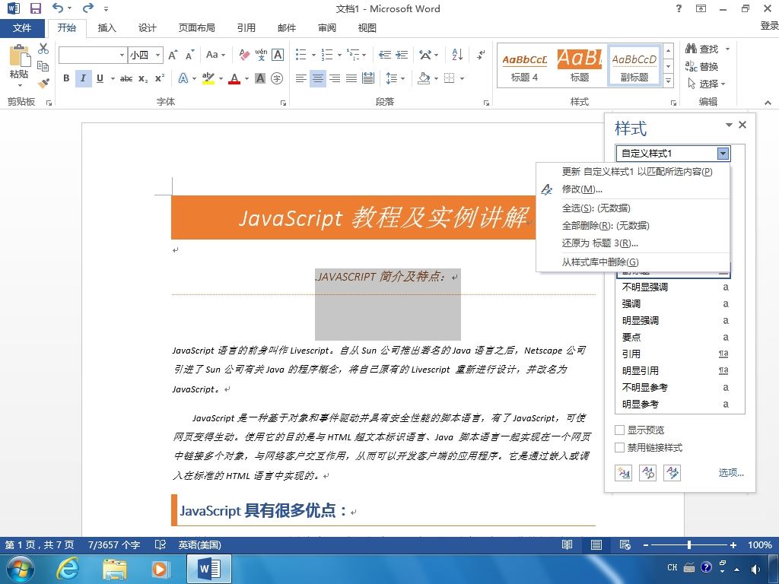Screen dimensions: 779x584
Task: Align text left
Action: 300,78
